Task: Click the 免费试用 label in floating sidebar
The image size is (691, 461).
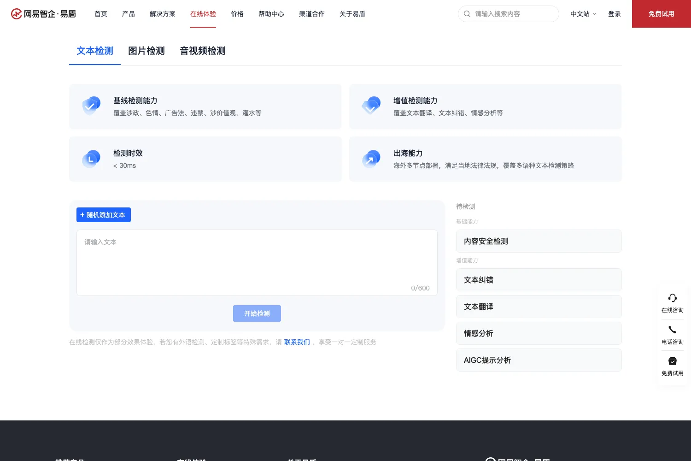Action: click(673, 373)
